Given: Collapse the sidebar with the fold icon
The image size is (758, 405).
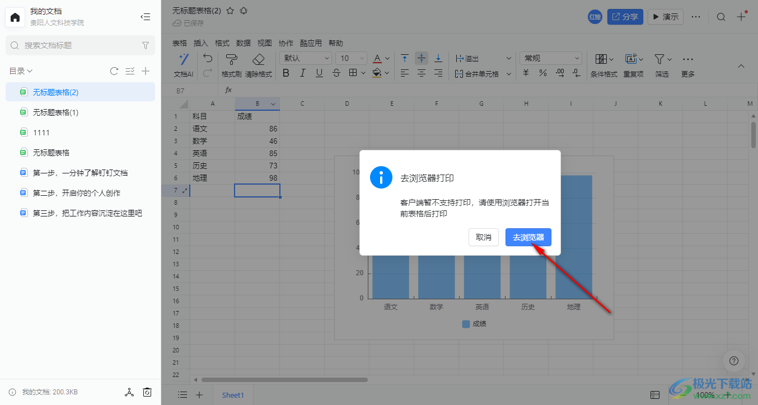Looking at the screenshot, I should point(146,17).
